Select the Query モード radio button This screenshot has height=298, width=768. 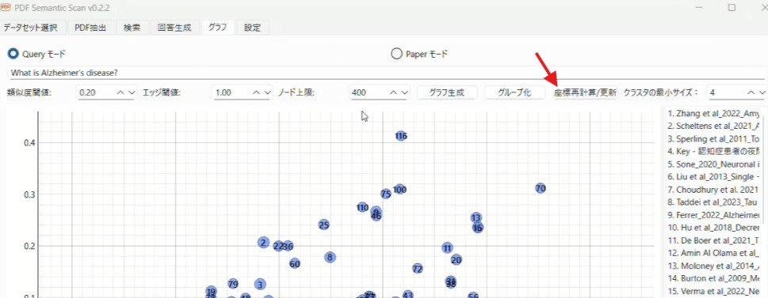pyautogui.click(x=13, y=54)
